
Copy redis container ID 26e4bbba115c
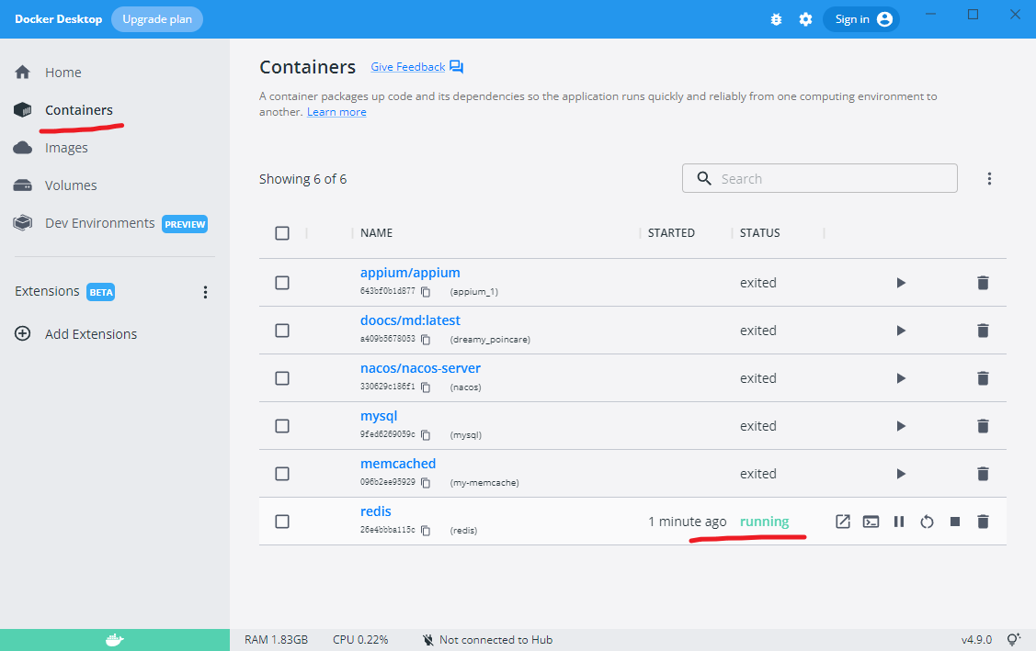(x=426, y=530)
